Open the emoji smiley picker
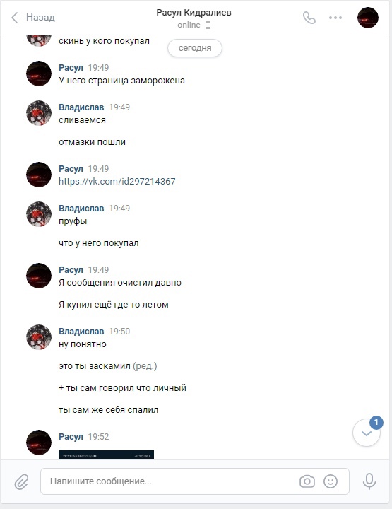 click(x=331, y=481)
